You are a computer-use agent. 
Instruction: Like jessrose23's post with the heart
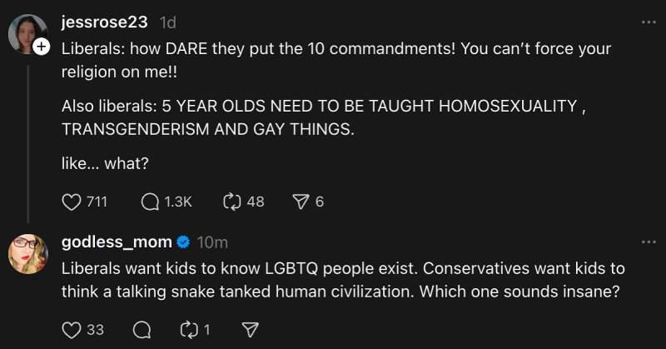tap(72, 202)
